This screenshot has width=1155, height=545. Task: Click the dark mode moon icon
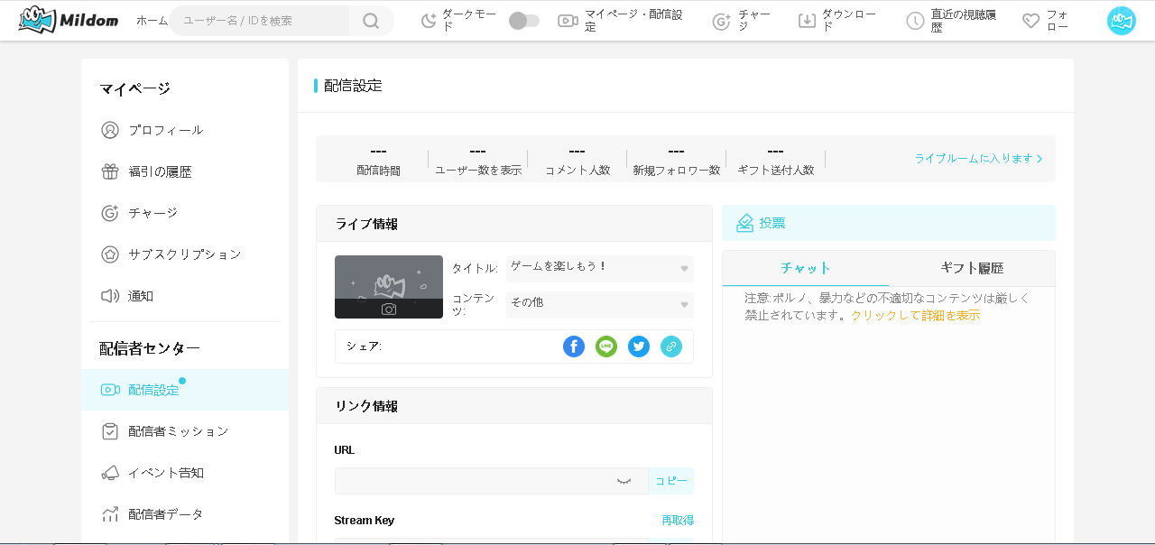point(429,21)
